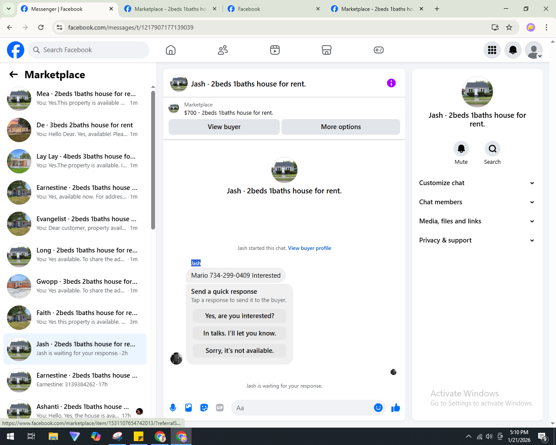
Task: Open the Home feed icon
Action: [171, 50]
